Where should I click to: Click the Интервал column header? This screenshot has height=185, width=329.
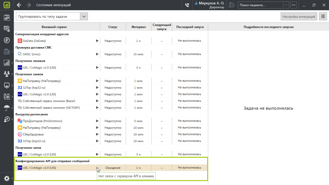click(x=139, y=27)
